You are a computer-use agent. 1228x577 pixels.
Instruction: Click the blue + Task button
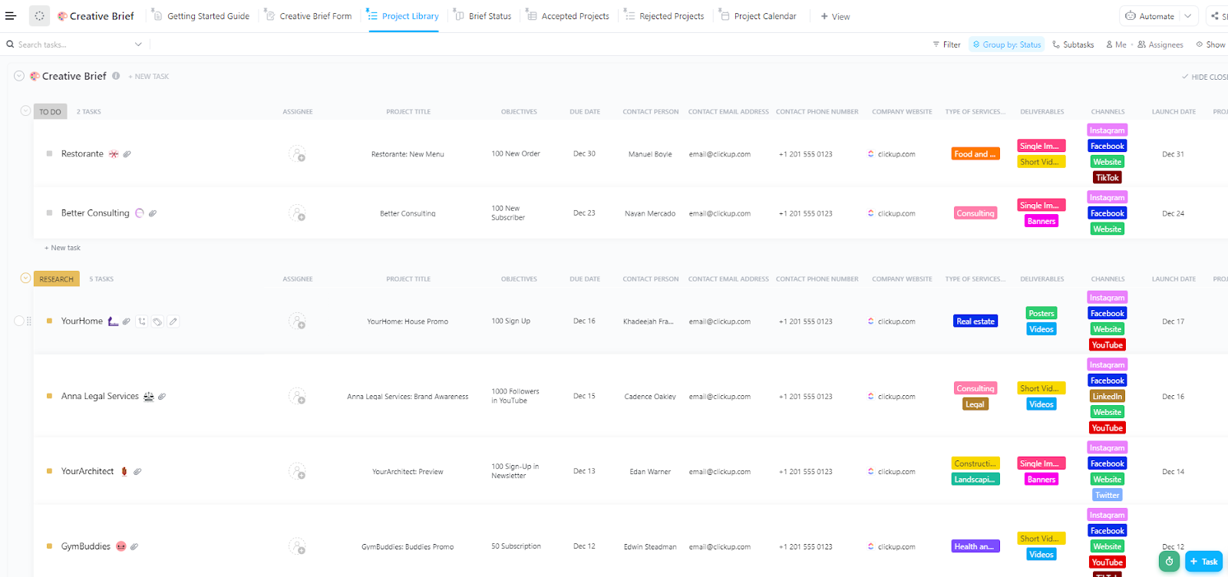tap(1204, 562)
